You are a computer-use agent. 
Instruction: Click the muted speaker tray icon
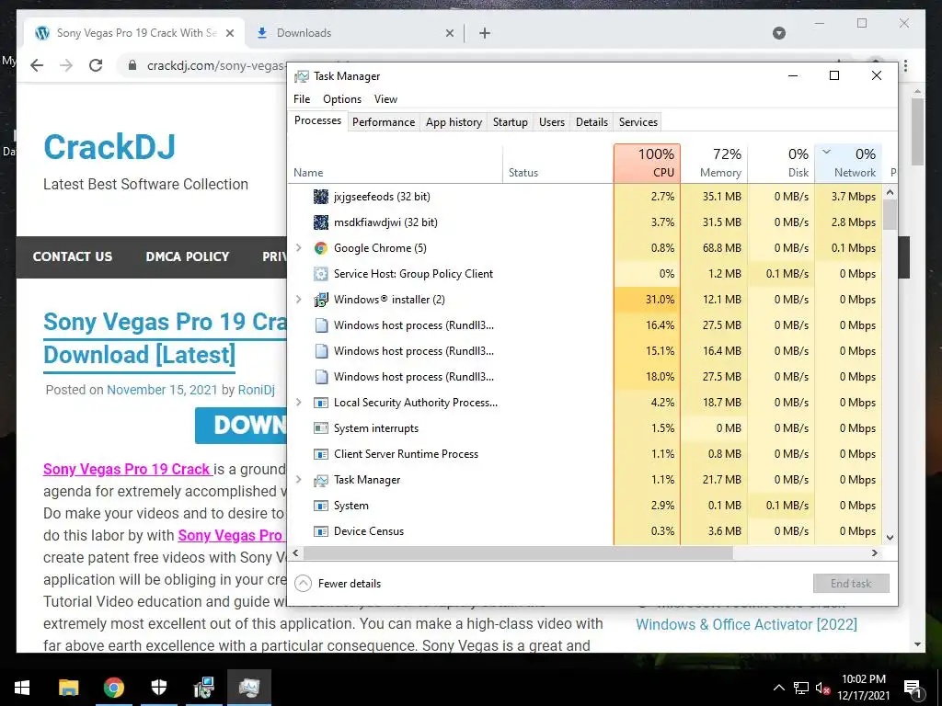(823, 689)
